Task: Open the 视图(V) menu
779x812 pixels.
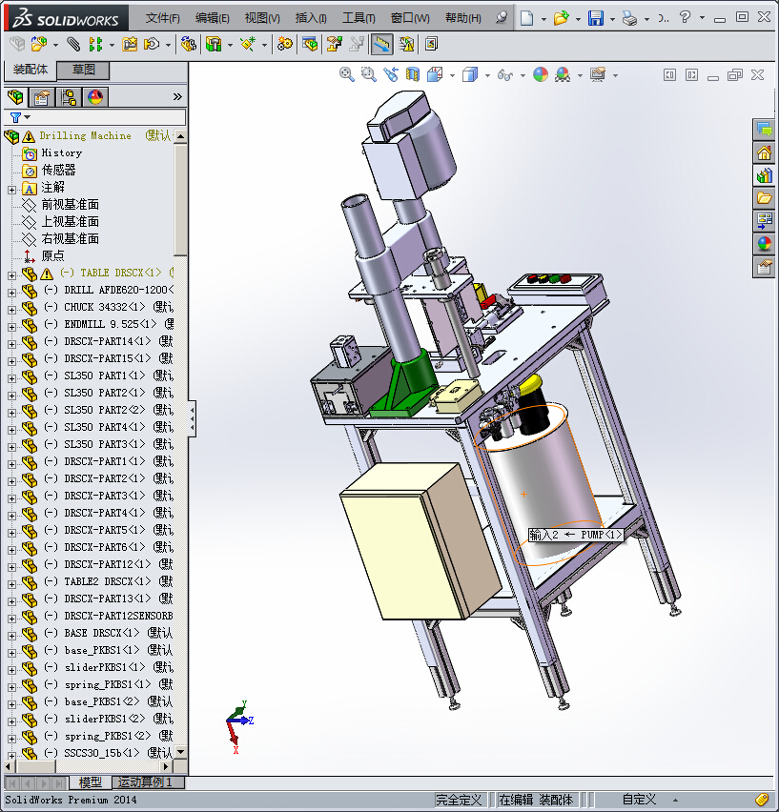Action: [262, 18]
